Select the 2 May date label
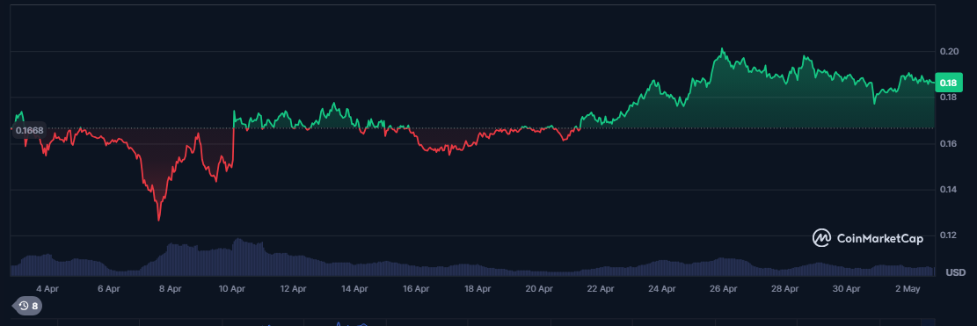This screenshot has height=326, width=977. (908, 289)
